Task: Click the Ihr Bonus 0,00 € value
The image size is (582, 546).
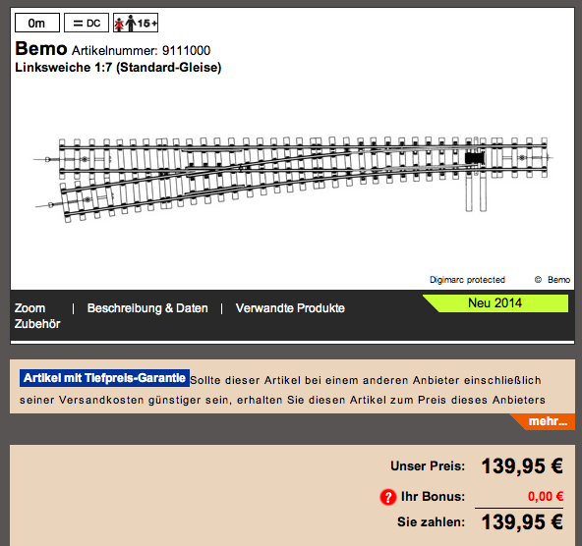Action: click(x=546, y=496)
